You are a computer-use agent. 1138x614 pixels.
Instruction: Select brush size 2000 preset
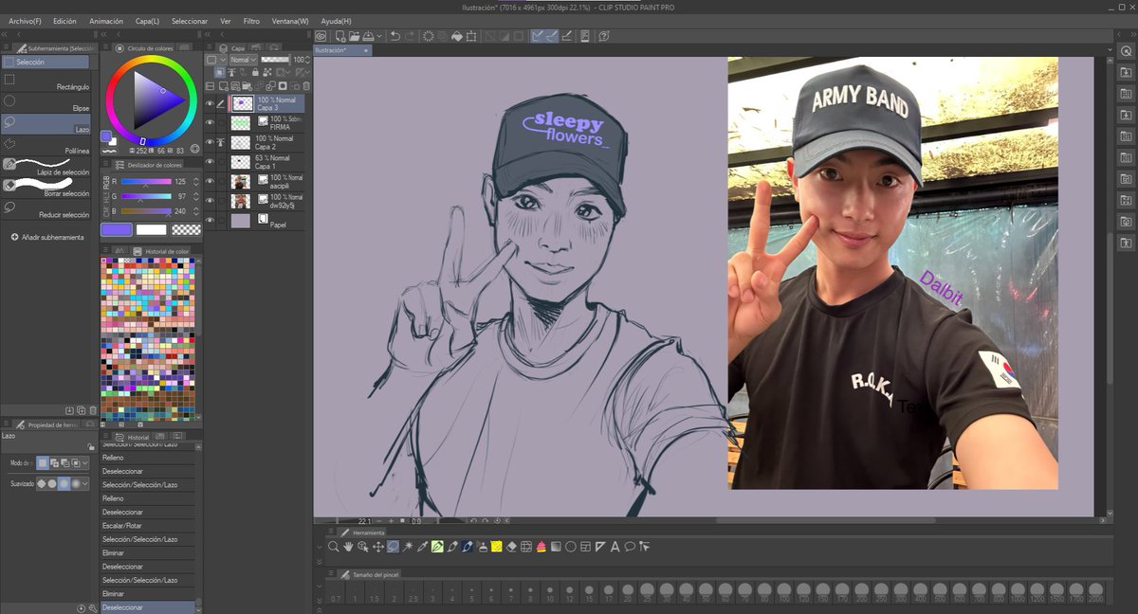[1095, 593]
